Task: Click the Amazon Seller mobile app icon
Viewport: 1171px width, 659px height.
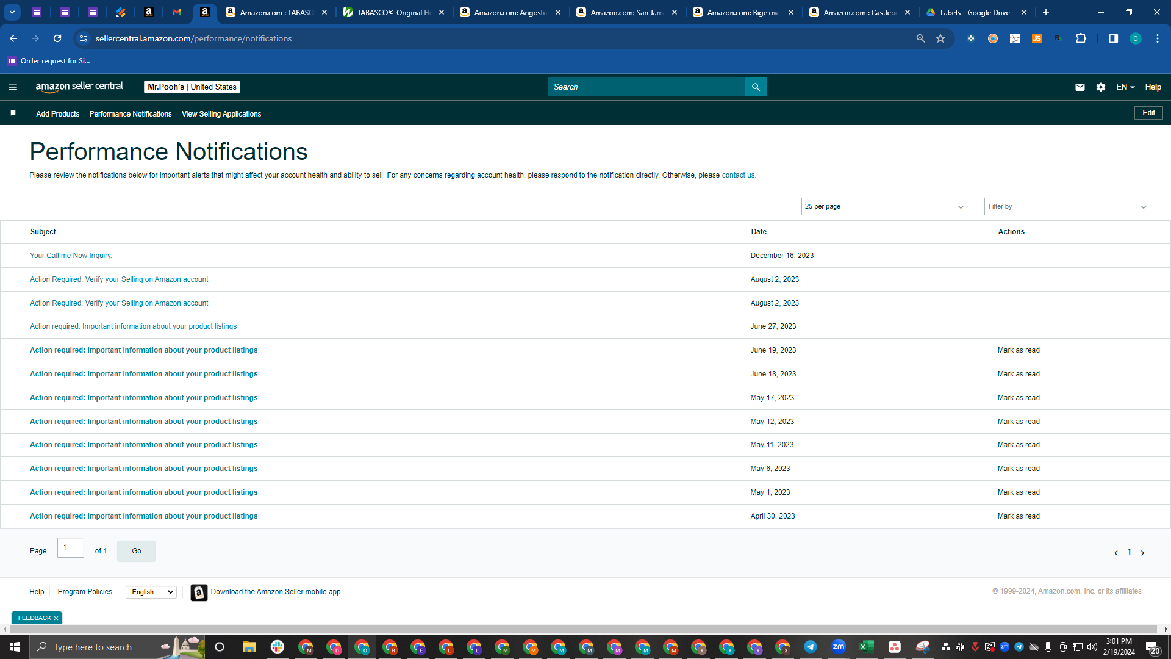Action: click(199, 592)
